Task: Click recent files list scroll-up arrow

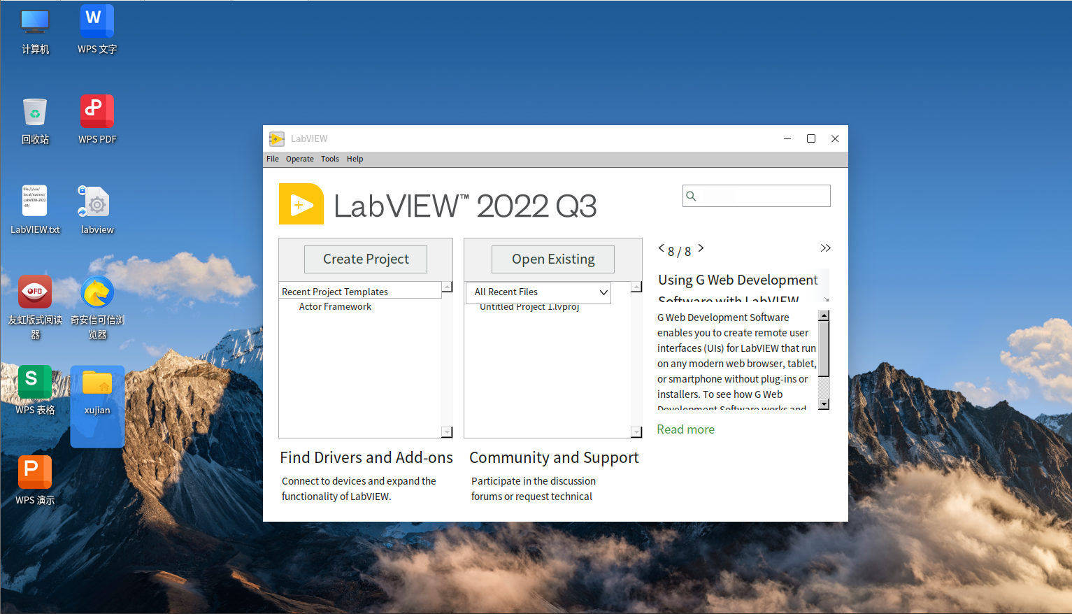Action: 636,287
